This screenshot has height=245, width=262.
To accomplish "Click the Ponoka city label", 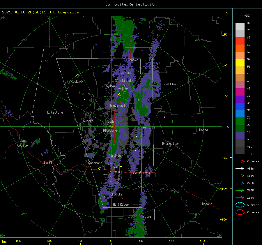I will tap(133, 60).
